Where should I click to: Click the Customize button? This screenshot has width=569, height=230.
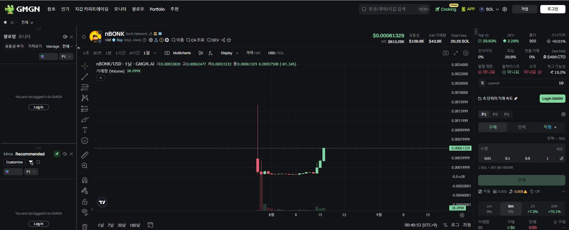[15, 162]
